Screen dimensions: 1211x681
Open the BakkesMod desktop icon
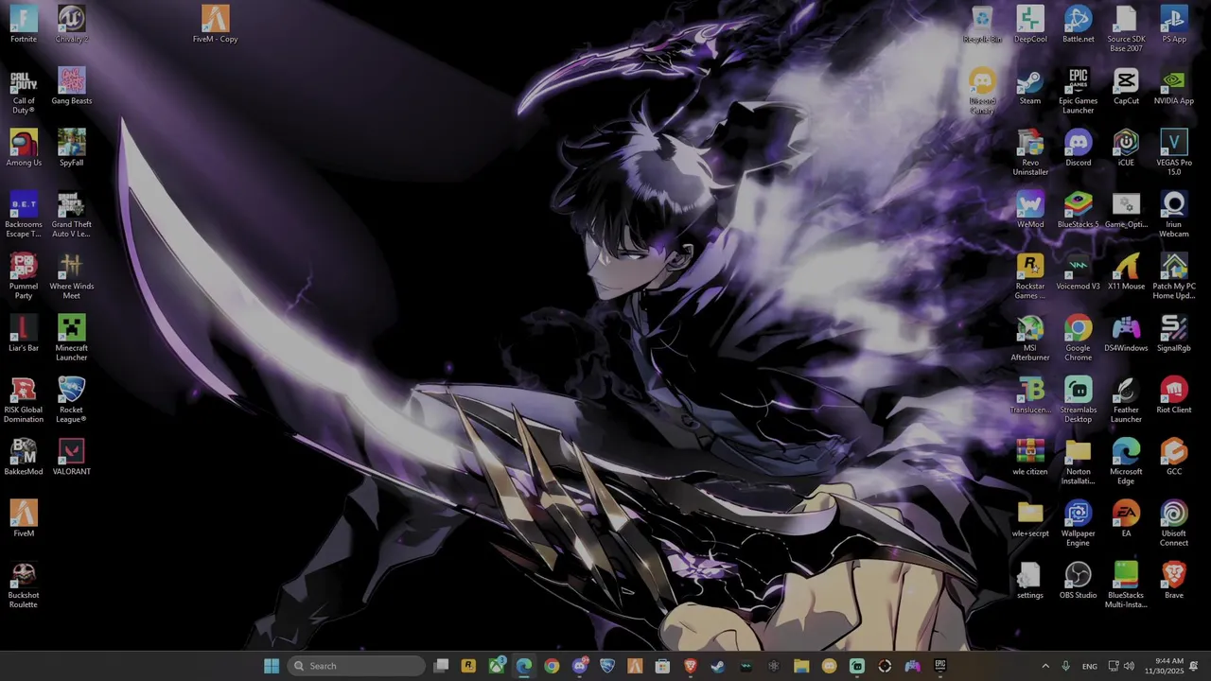click(24, 457)
